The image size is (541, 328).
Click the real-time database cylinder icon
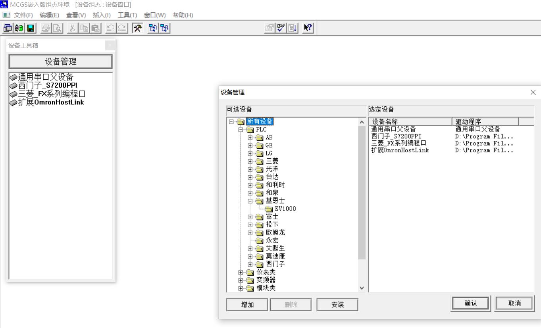click(x=19, y=28)
